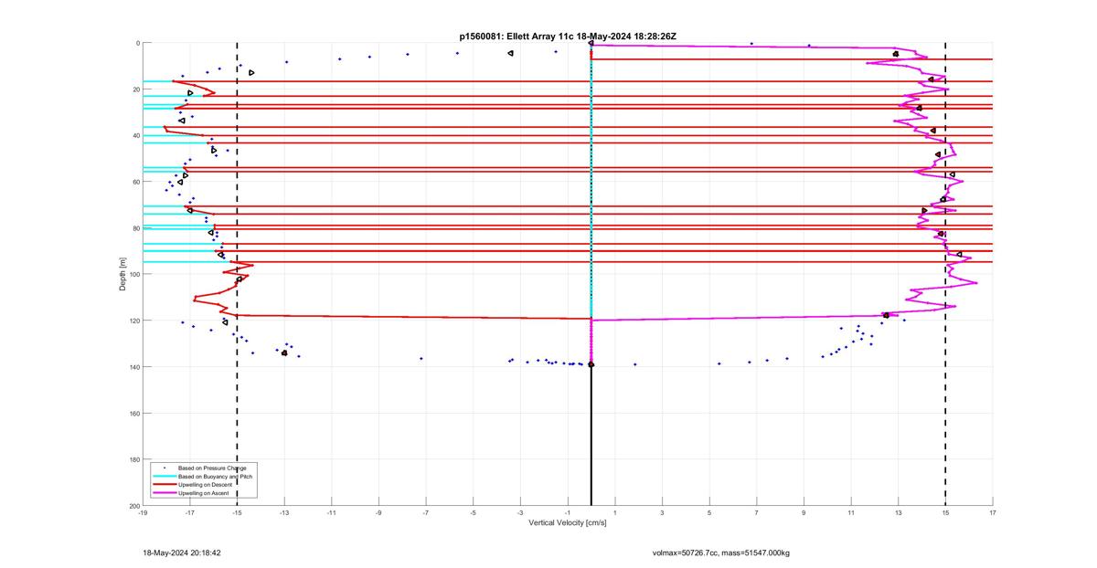1097x568 pixels.
Task: Click the y-axis tick label '20'
Action: 135,89
